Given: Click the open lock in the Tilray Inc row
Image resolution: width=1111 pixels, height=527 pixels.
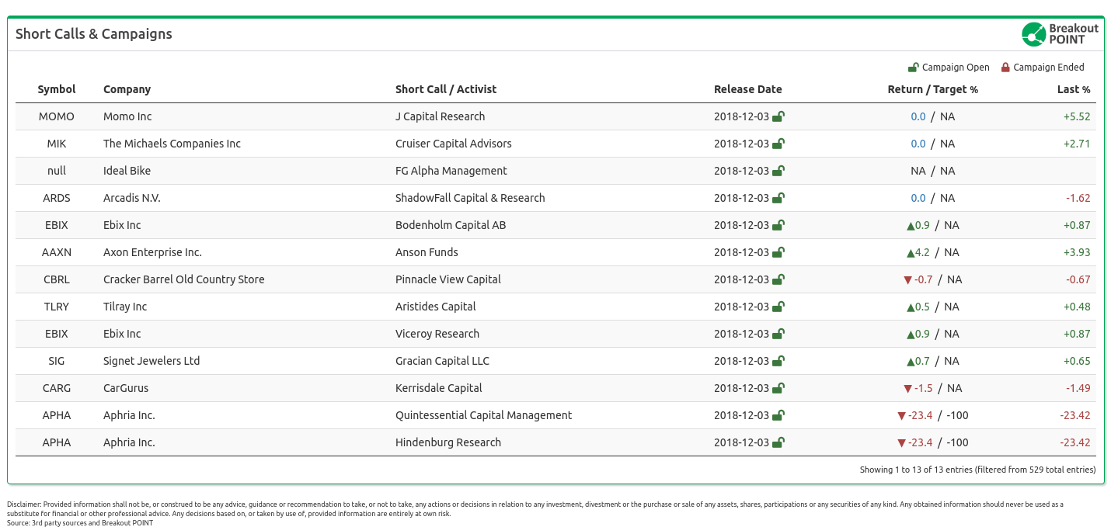Looking at the screenshot, I should click(778, 307).
